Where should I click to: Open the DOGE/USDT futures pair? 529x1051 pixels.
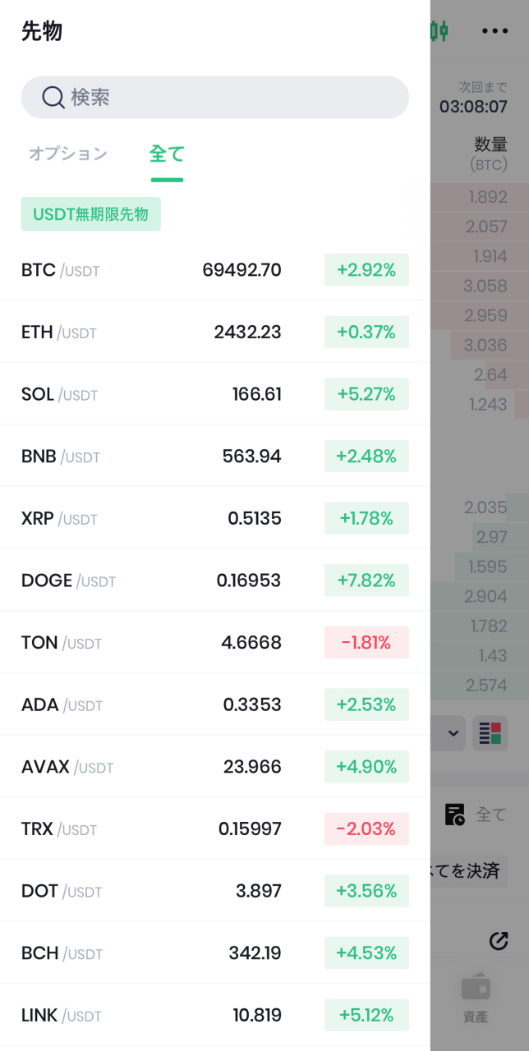[214, 581]
